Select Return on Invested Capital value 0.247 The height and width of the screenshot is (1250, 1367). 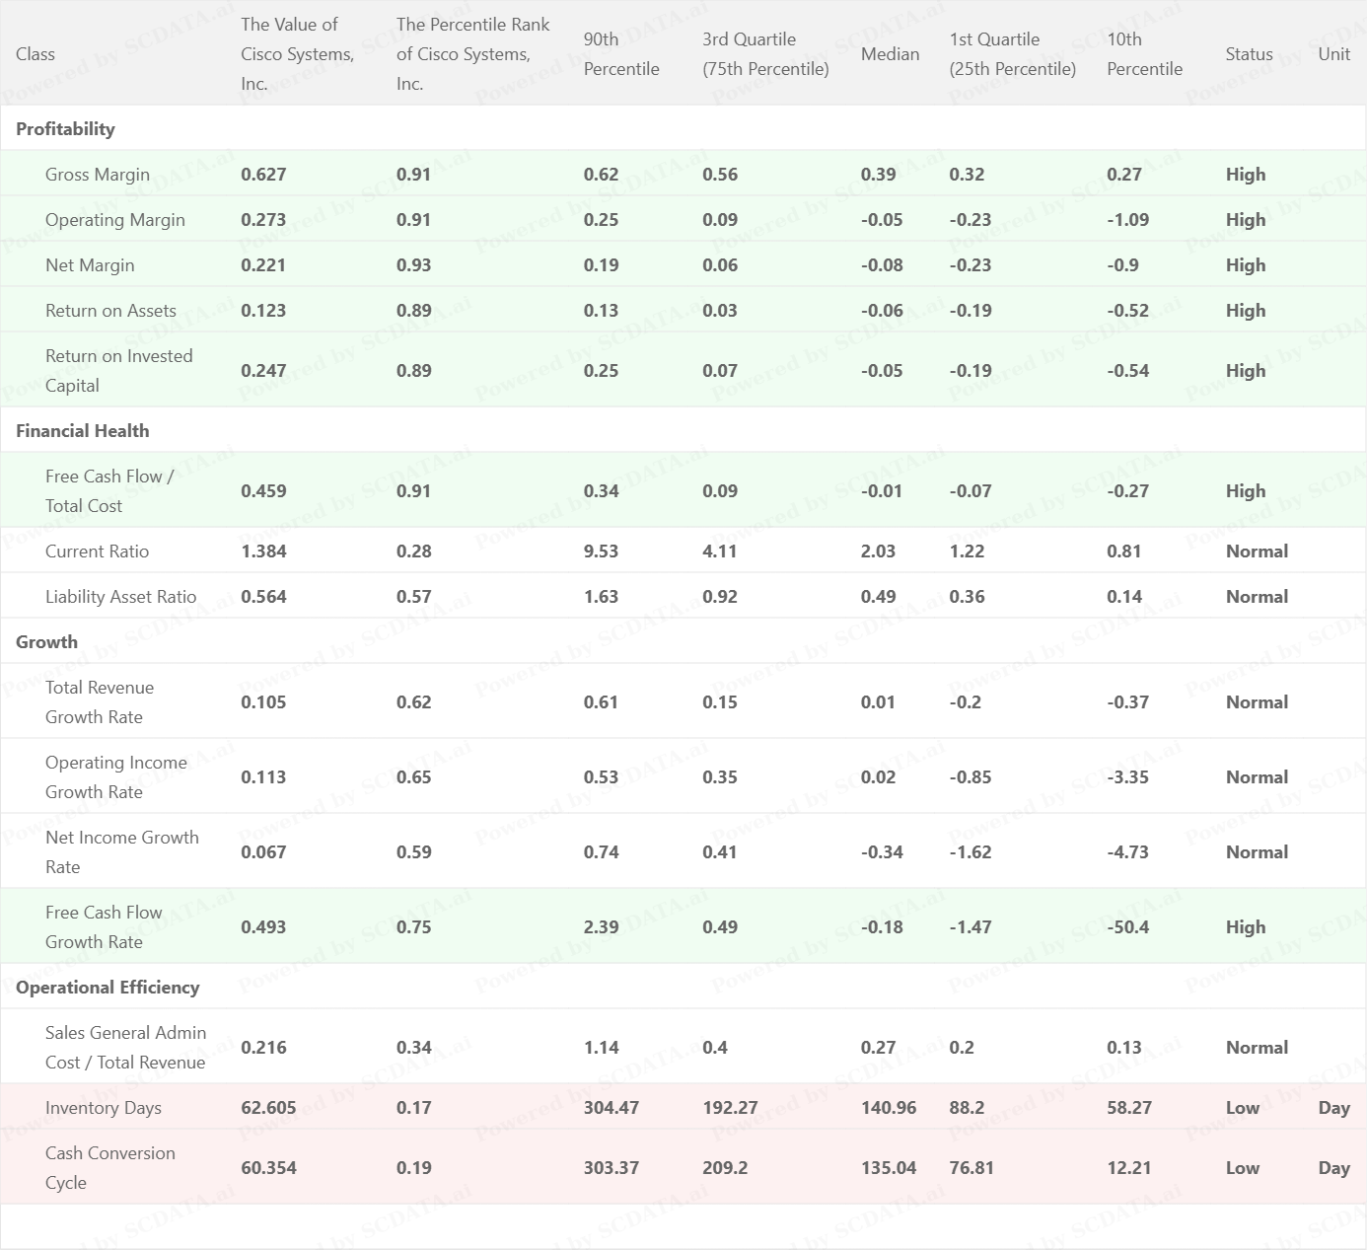click(263, 371)
